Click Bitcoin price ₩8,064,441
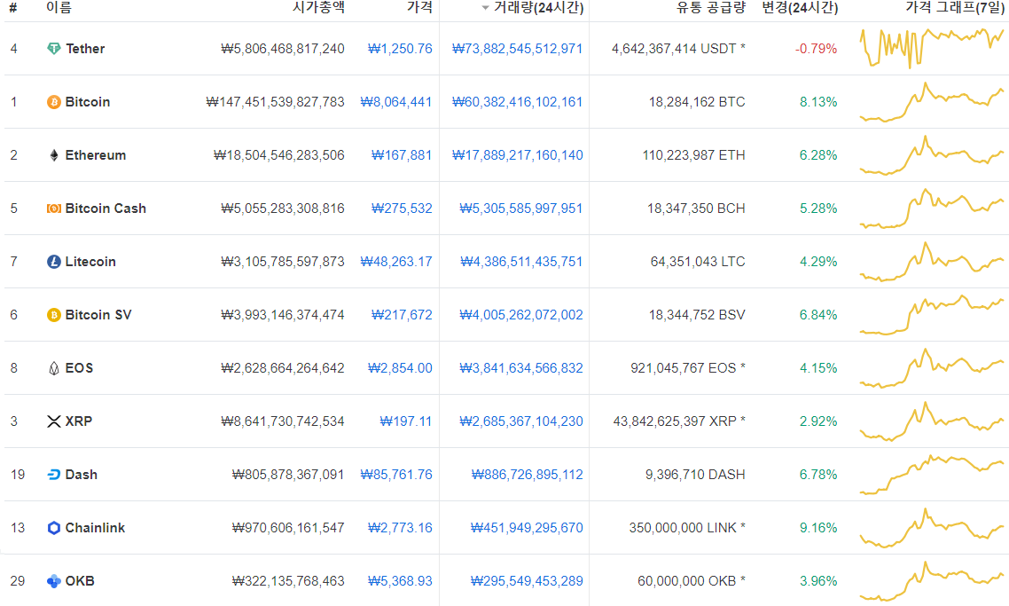 [395, 102]
